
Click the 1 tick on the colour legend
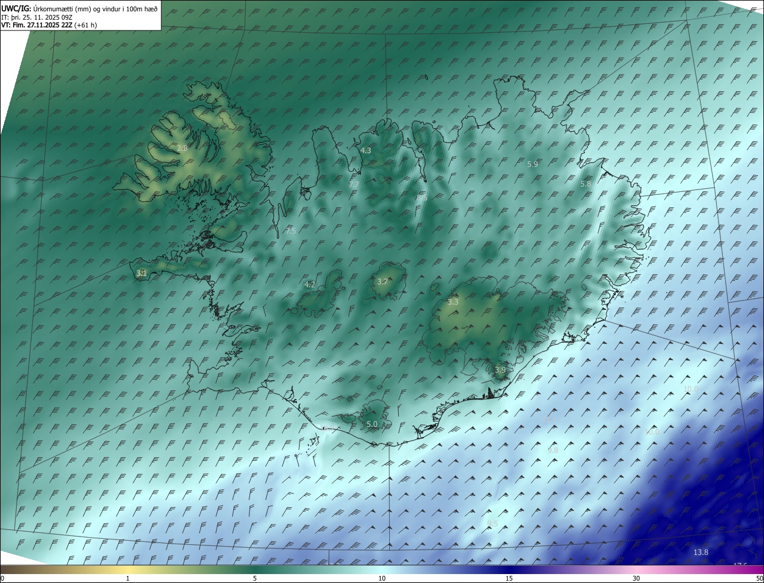[128, 578]
